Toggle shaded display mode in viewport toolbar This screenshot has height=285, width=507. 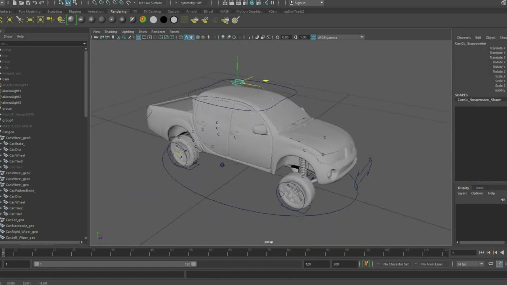187,37
